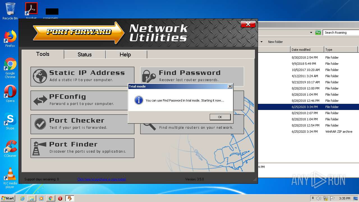Select the row dated 8/28/2018 12:00 PM
This screenshot has width=359, height=202.
point(309,88)
